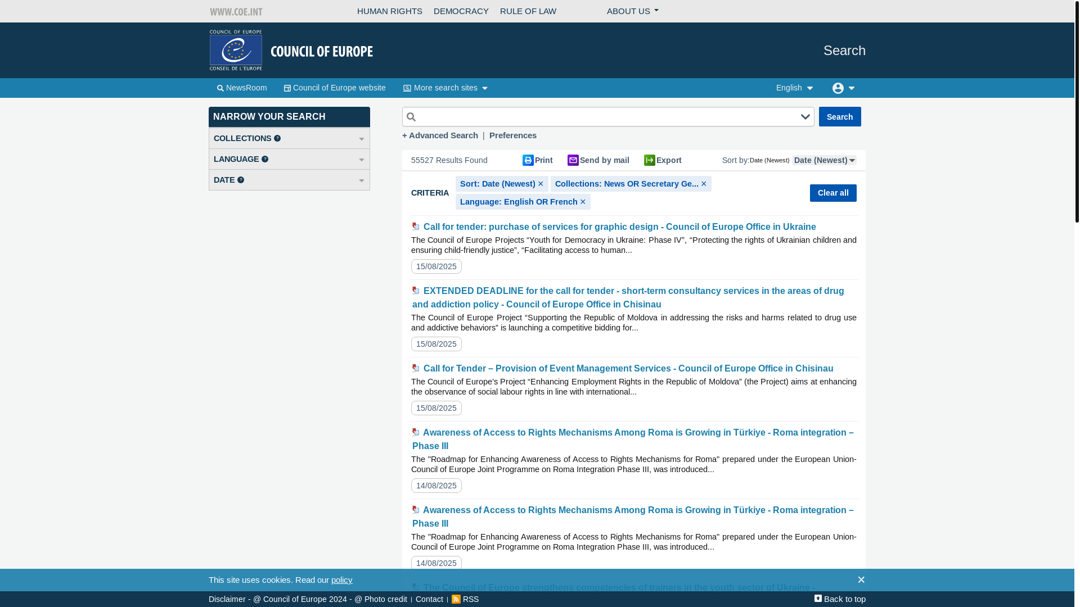Viewport: 1080px width, 607px height.
Task: Open the RULE OF LAW menu
Action: 528,11
